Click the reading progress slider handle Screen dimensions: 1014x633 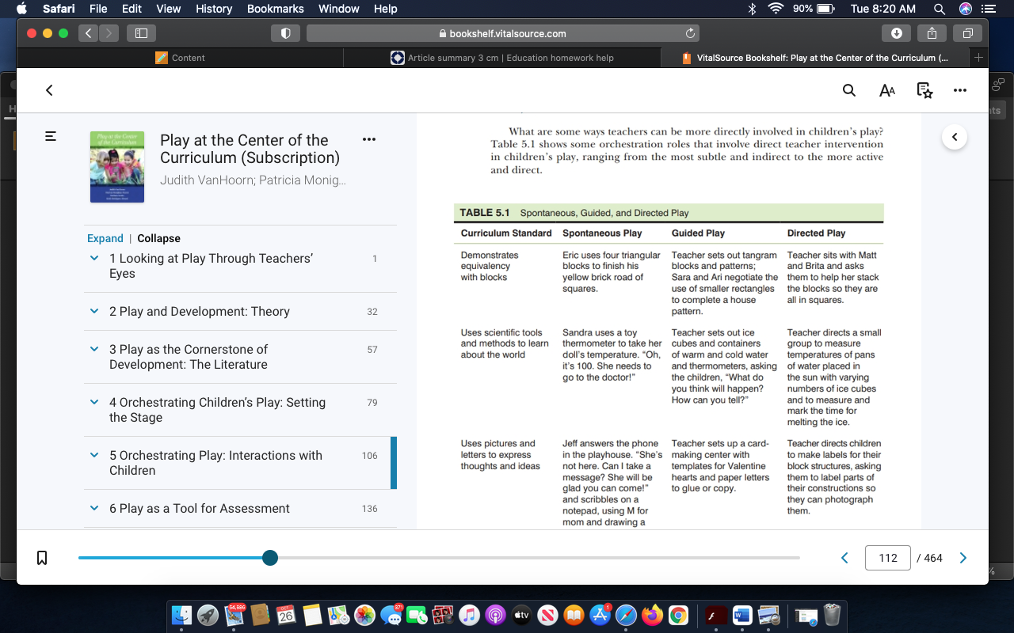[270, 558]
